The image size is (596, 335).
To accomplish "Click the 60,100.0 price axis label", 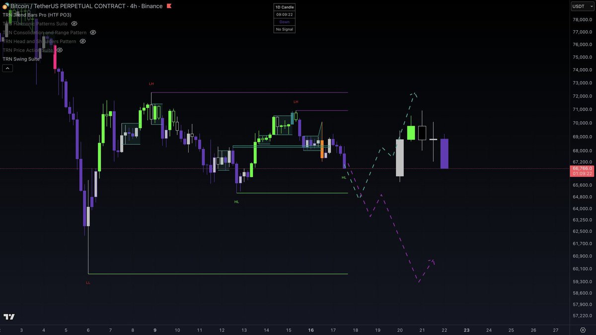I will click(583, 269).
